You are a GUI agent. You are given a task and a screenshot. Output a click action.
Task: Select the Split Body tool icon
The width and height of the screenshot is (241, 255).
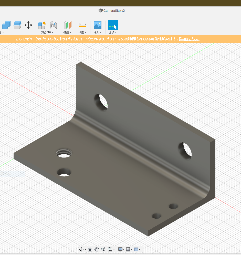click(x=17, y=25)
